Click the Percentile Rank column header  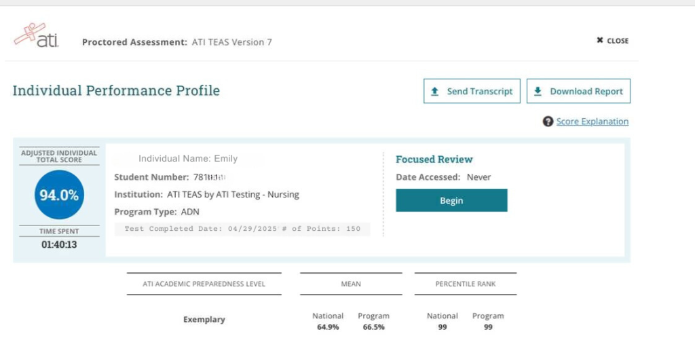click(x=466, y=284)
